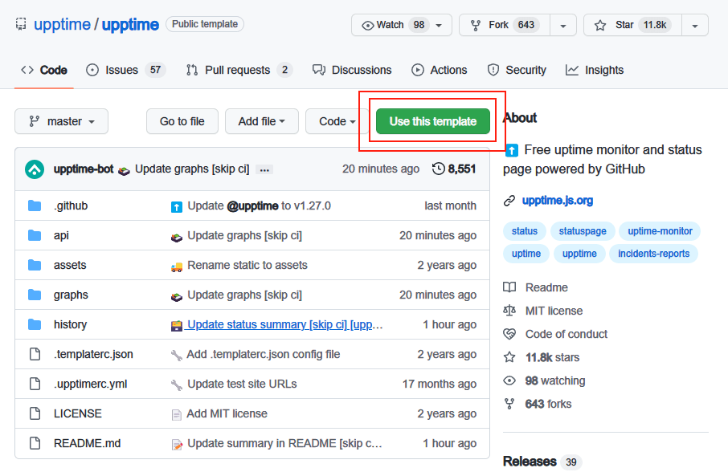Click the repository template icon beside upptime

point(21,24)
